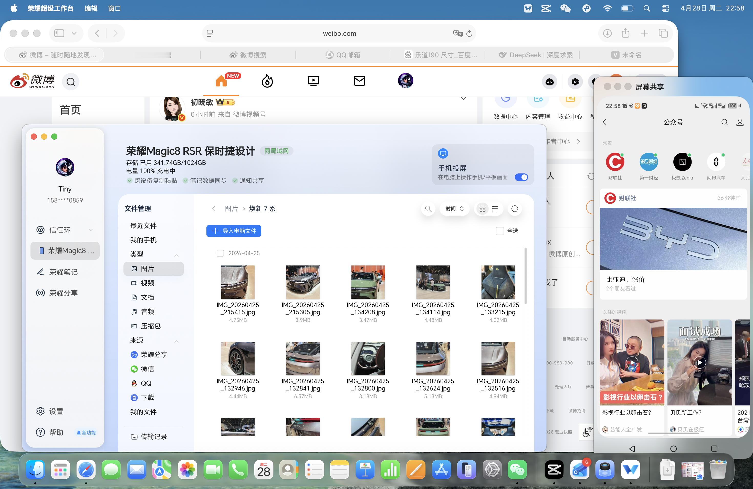This screenshot has height=489, width=753.
Task: Toggle the 手机投屏 screen mirroring switch
Action: click(521, 177)
